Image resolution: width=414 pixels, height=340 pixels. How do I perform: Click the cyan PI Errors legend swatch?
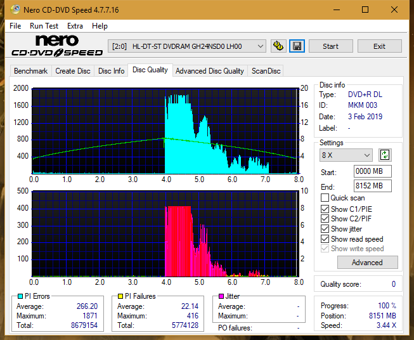[20, 296]
